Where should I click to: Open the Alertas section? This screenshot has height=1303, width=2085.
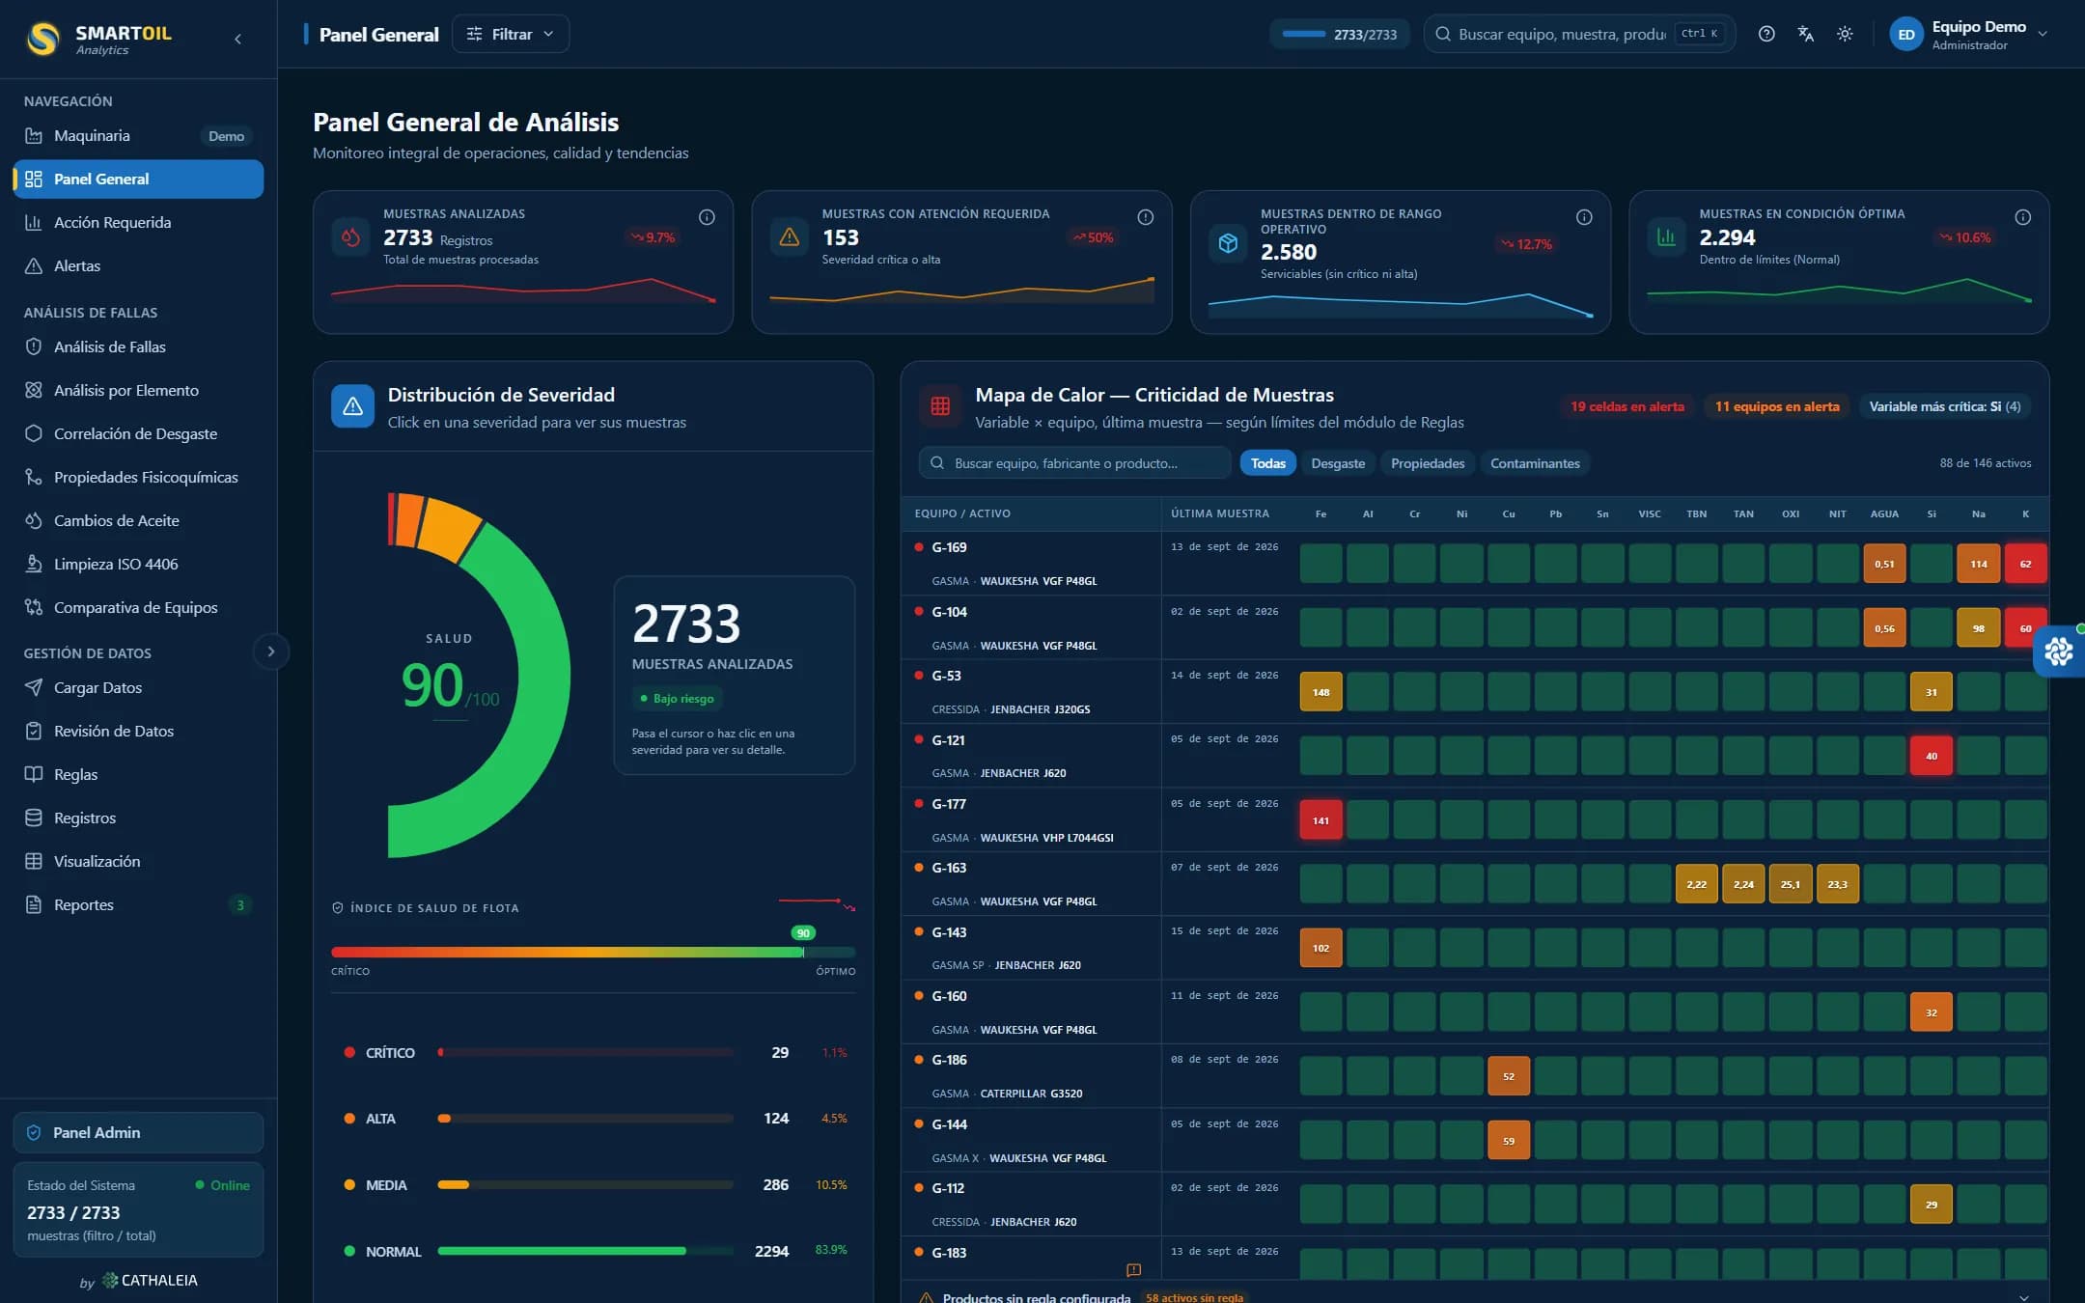[138, 266]
